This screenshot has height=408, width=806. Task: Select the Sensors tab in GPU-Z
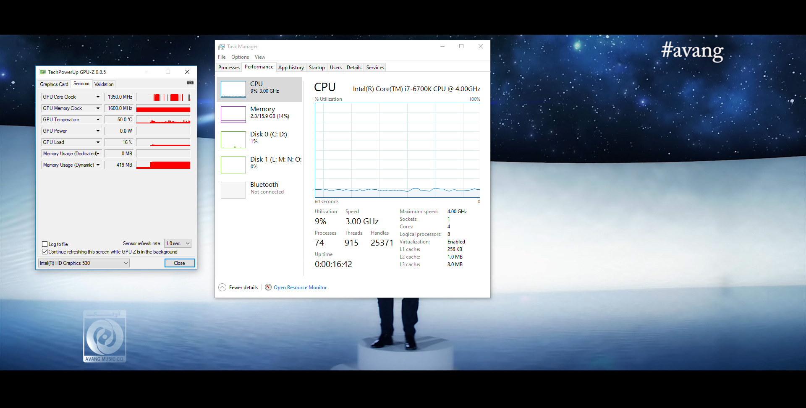click(x=81, y=84)
